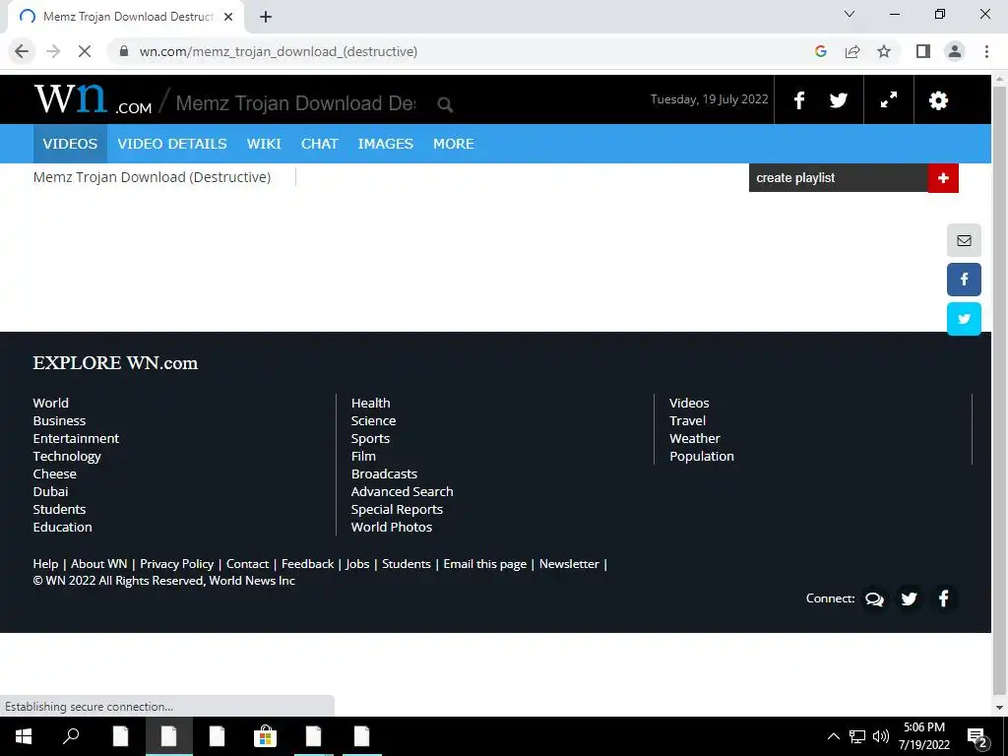Open a new tab with plus button
The image size is (1008, 756).
(266, 17)
